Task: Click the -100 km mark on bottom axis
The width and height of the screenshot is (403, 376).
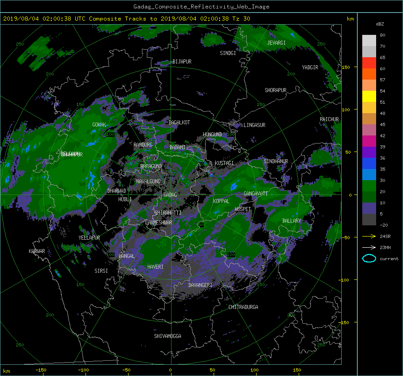Action: (x=83, y=370)
